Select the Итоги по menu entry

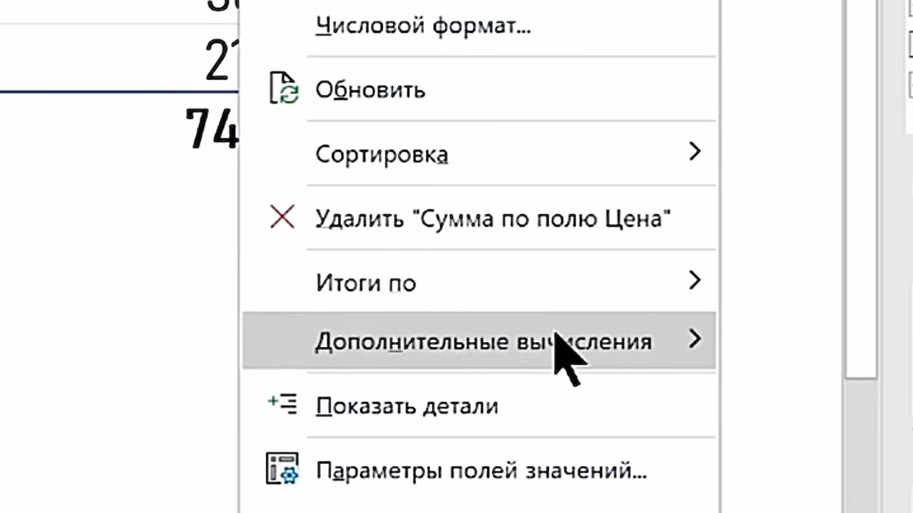[366, 283]
